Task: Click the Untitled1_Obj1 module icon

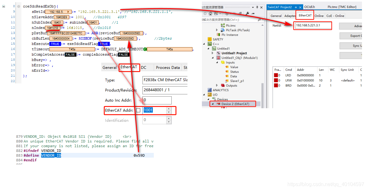Action: [x=218, y=58]
